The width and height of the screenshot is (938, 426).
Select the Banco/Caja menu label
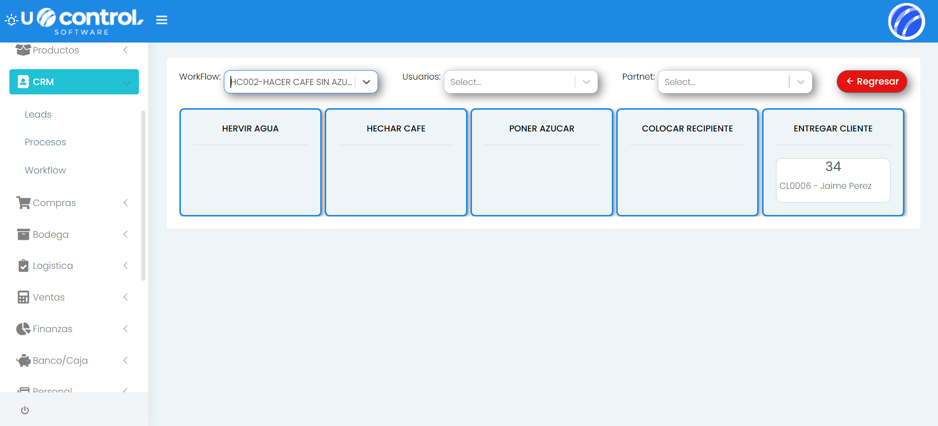tap(60, 360)
